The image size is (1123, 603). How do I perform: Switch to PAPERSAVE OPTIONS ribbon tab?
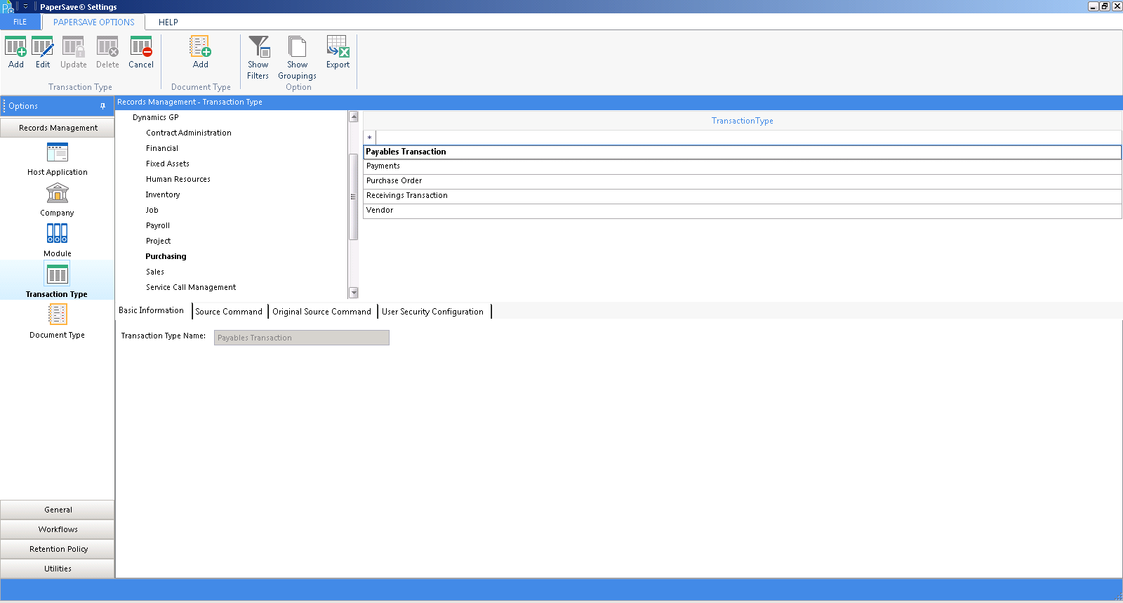point(94,22)
